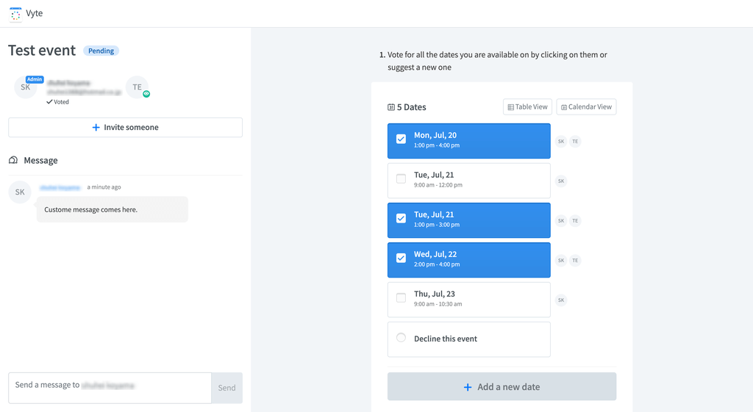
Task: Check the Thu, Jul 23 checkbox
Action: click(401, 298)
